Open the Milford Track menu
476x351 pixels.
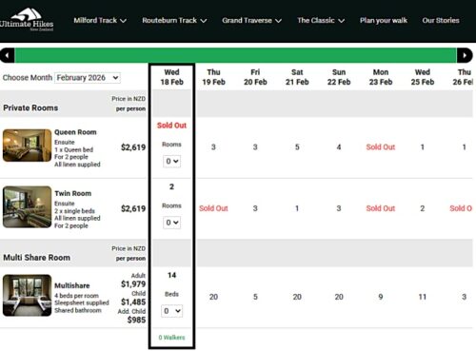coord(100,20)
